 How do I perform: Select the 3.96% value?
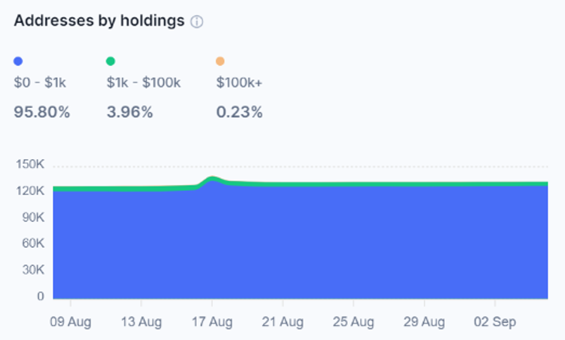click(x=130, y=112)
